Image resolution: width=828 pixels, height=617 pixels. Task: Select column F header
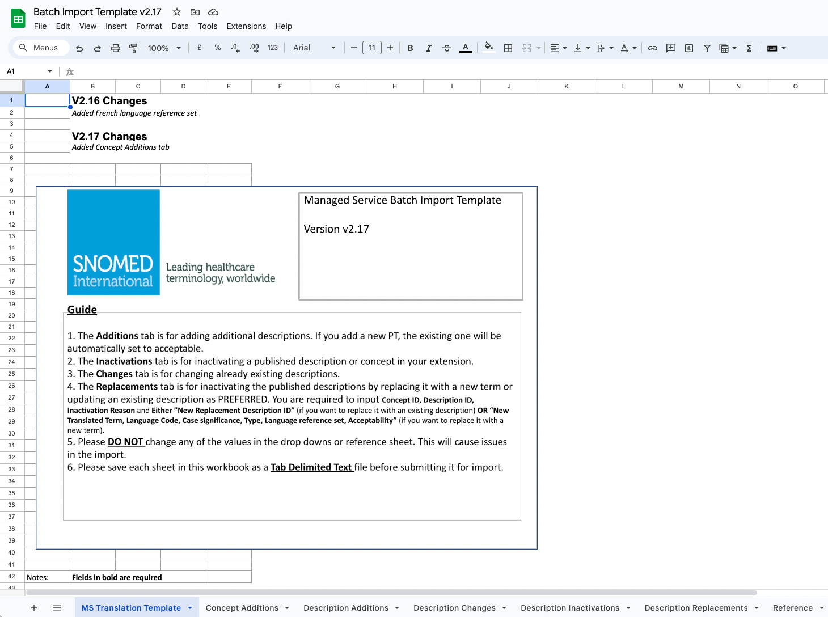(280, 86)
